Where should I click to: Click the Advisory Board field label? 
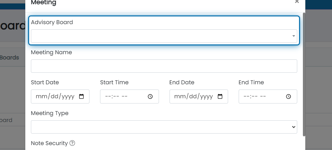tap(52, 22)
